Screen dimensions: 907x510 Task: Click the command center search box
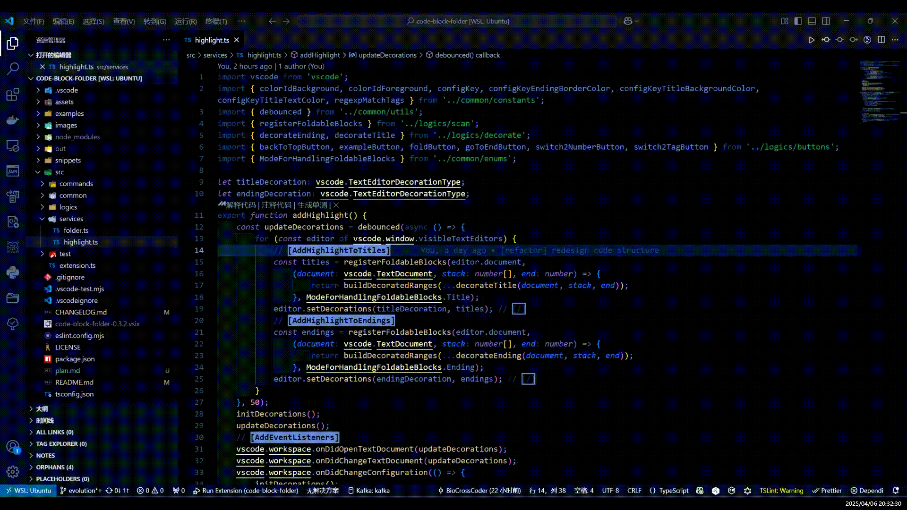457,21
